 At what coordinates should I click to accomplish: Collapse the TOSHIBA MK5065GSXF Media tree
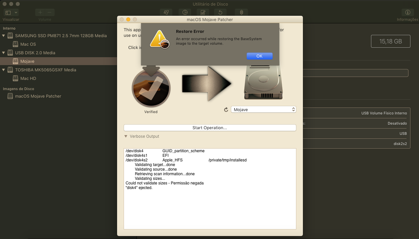point(4,70)
